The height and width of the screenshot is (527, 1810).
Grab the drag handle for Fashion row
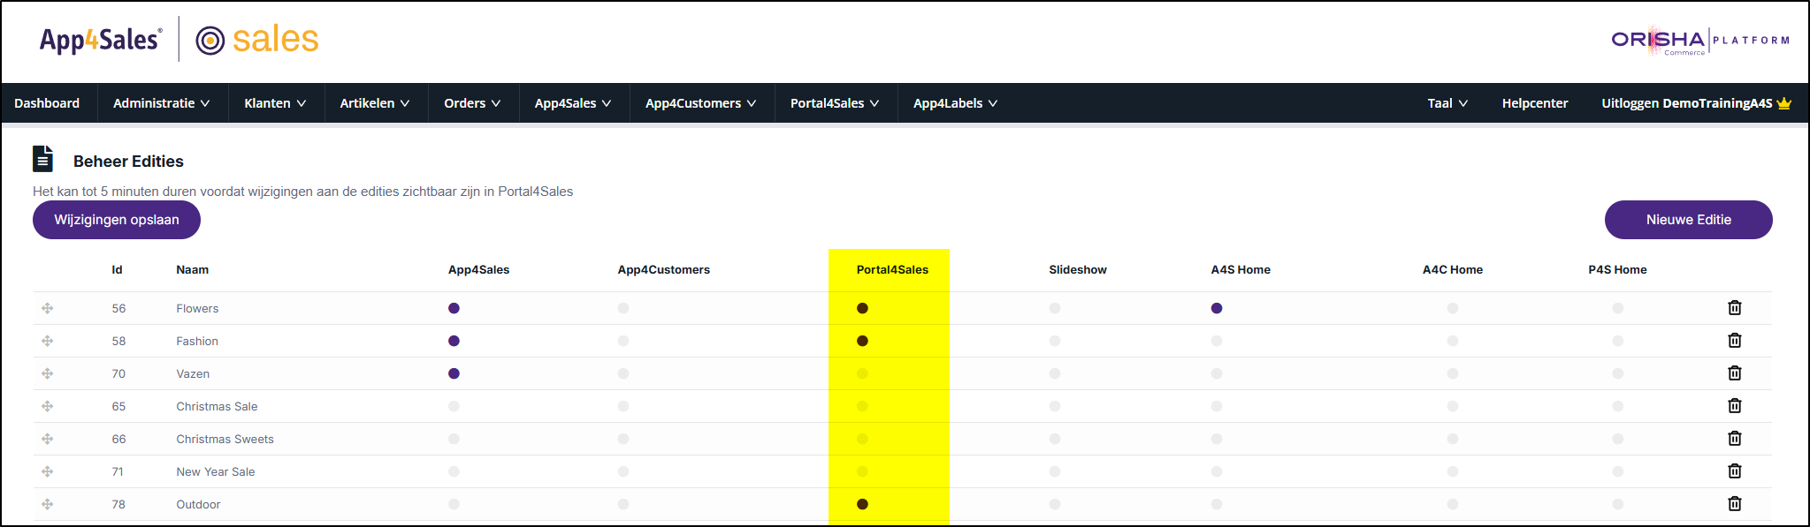tap(48, 341)
